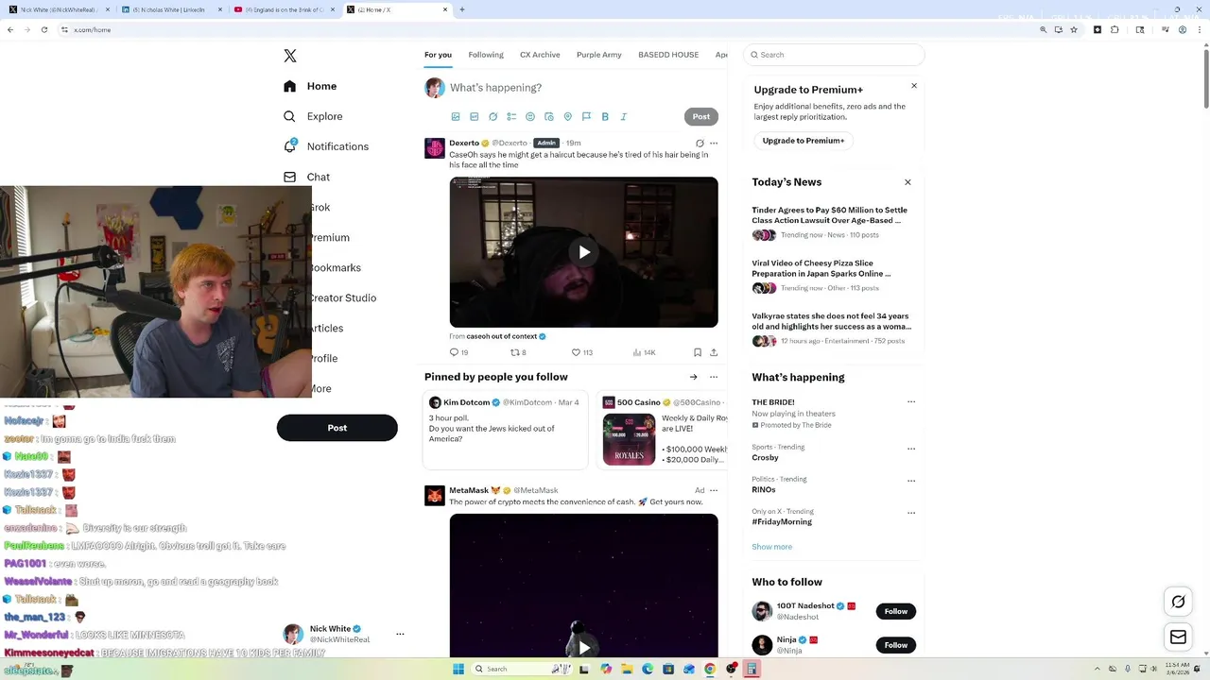Click the What's happening compose field

581,88
